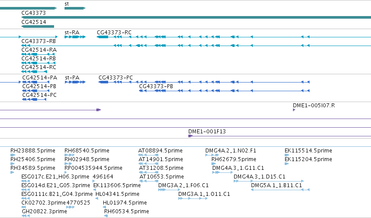
Task: Click ESG0111c.B21_G04.3prime label
Action: click(57, 194)
